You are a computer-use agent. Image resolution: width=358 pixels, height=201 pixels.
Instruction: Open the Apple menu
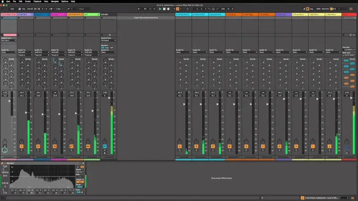pyautogui.click(x=3, y=1)
